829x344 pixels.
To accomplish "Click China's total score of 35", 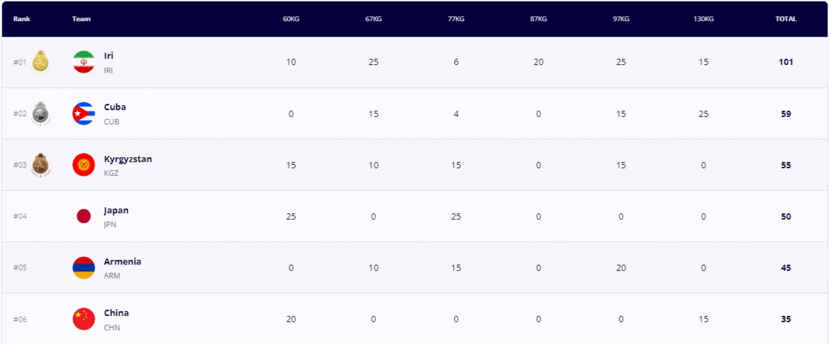I will (786, 319).
